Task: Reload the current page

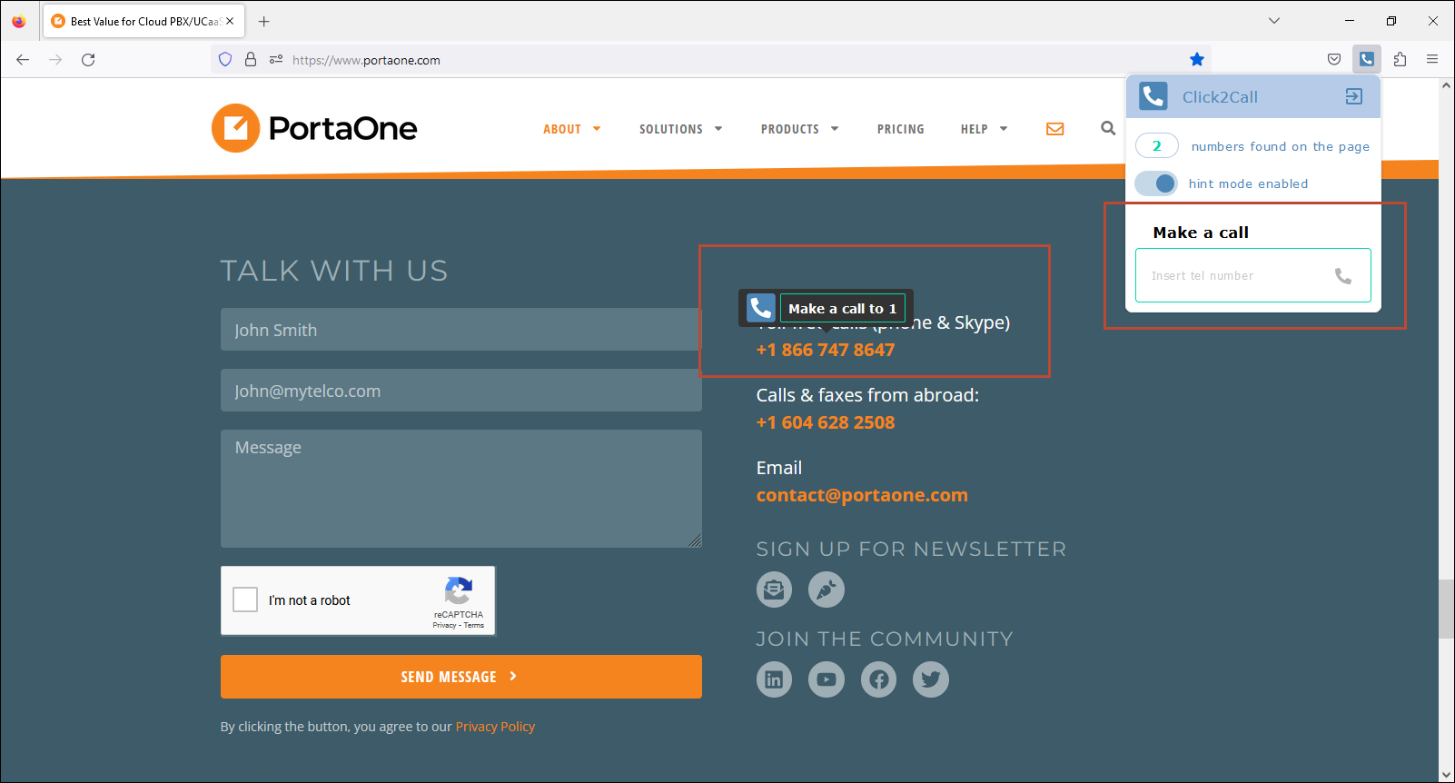Action: (88, 60)
